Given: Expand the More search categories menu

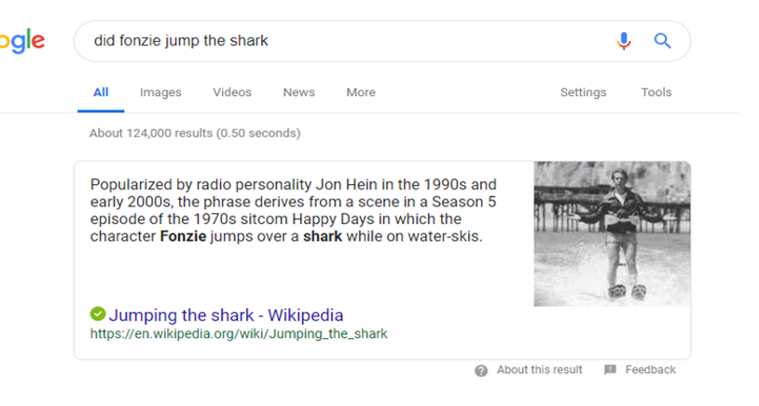Looking at the screenshot, I should coord(361,92).
